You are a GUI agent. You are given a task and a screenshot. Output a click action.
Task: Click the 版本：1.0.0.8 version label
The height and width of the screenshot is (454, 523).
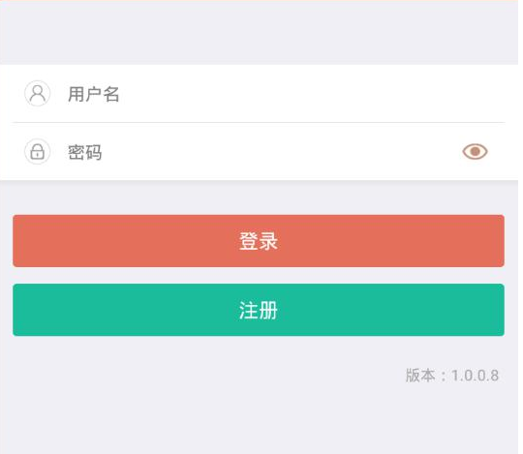point(452,376)
